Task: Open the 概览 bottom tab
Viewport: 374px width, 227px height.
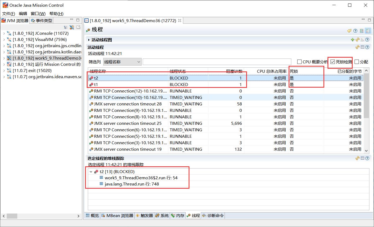Action: [x=92, y=215]
